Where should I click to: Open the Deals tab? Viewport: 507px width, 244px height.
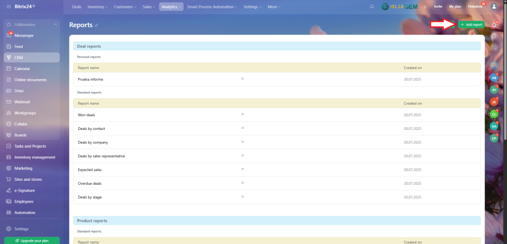[x=76, y=7]
